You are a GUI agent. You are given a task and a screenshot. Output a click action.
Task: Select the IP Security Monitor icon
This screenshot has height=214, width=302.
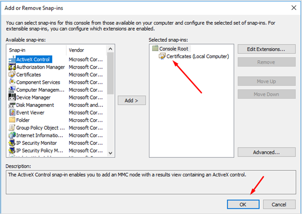[11, 143]
